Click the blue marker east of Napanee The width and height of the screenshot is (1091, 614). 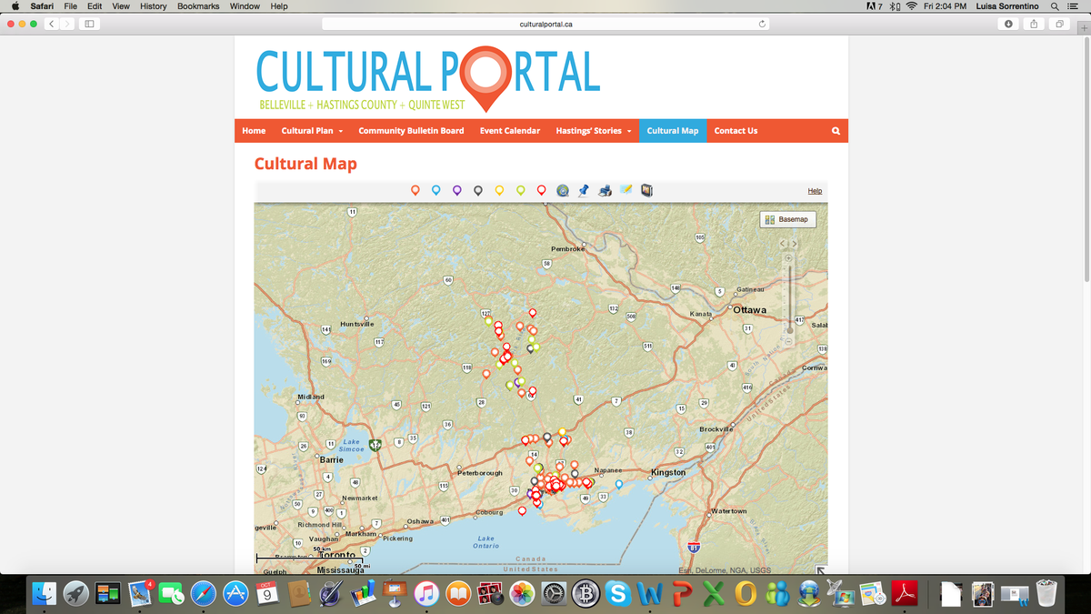coord(619,485)
